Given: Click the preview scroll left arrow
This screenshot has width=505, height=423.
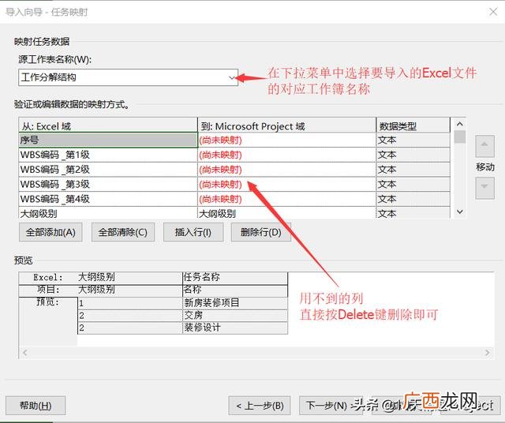Looking at the screenshot, I should pyautogui.click(x=24, y=353).
